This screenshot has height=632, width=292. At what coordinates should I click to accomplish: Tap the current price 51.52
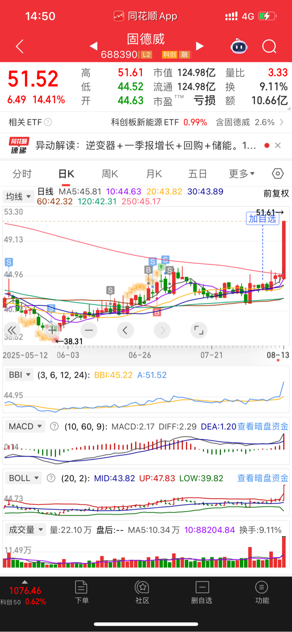click(33, 79)
